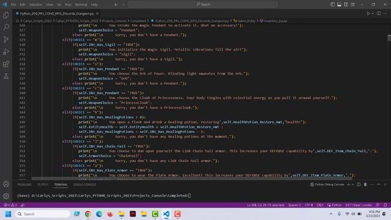Toggle the secondary side bar layout

pyautogui.click(x=346, y=4)
